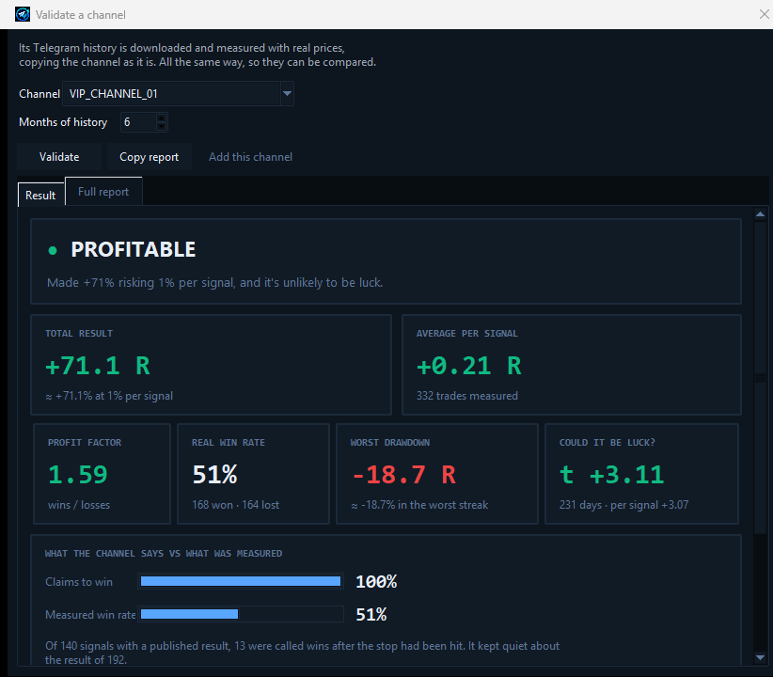773x677 pixels.
Task: Click the Months of history input field
Action: point(144,122)
